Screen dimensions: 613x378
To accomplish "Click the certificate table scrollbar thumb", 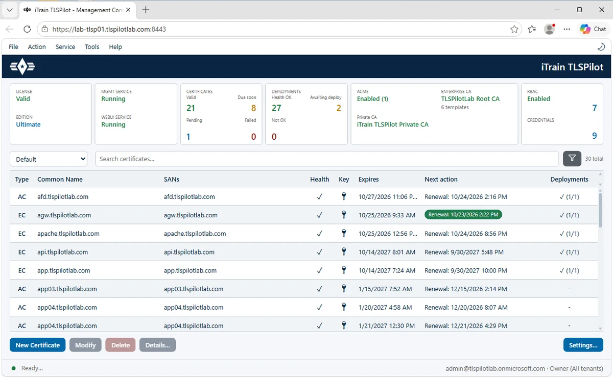I will pos(600,209).
